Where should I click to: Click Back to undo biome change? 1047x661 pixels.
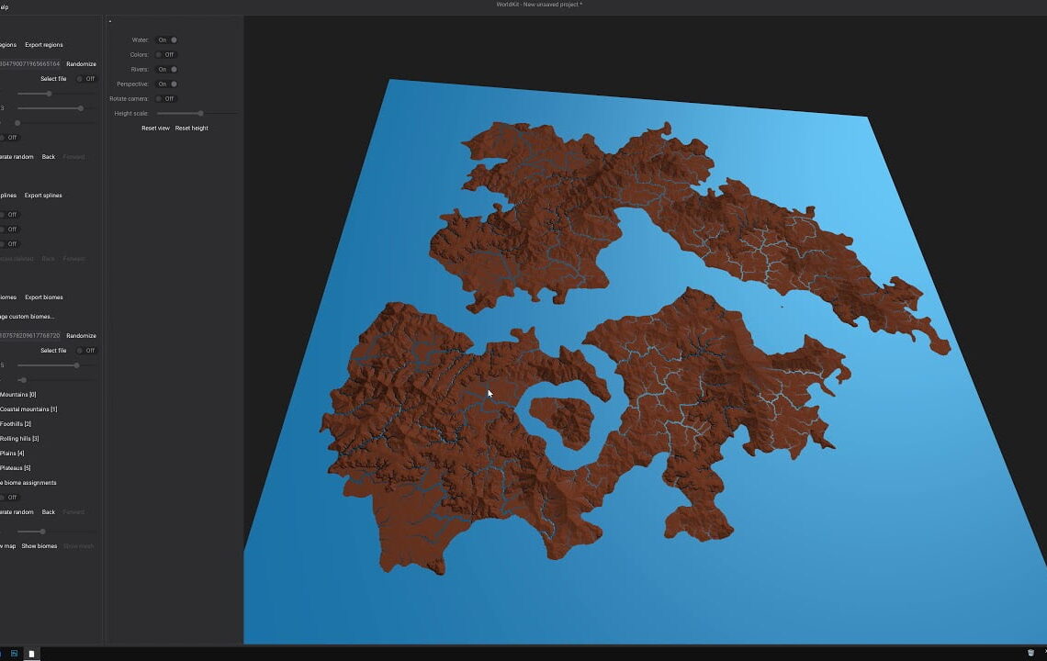click(48, 511)
